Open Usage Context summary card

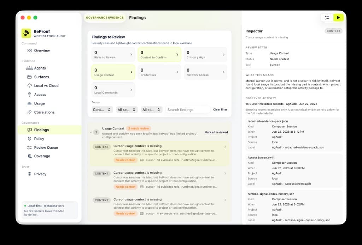click(113, 72)
